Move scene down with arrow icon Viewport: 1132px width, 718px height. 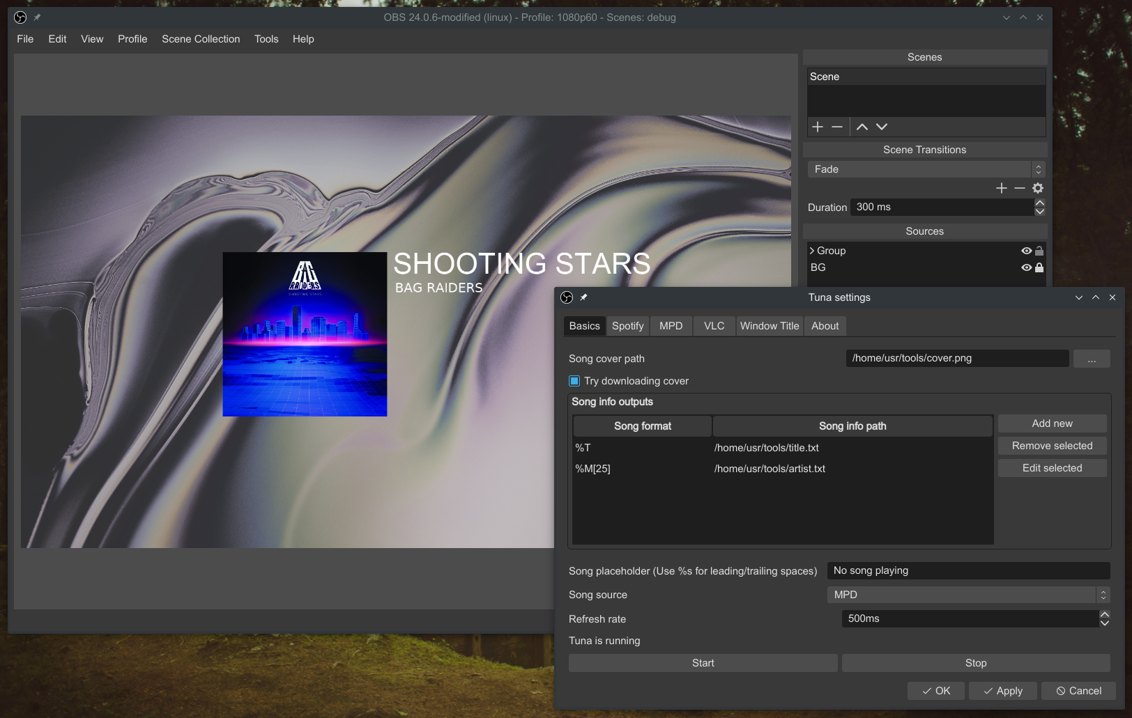tap(882, 127)
